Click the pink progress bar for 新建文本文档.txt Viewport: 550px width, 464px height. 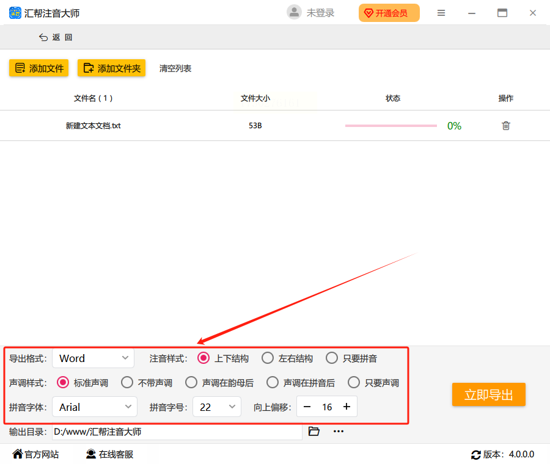[x=391, y=125]
